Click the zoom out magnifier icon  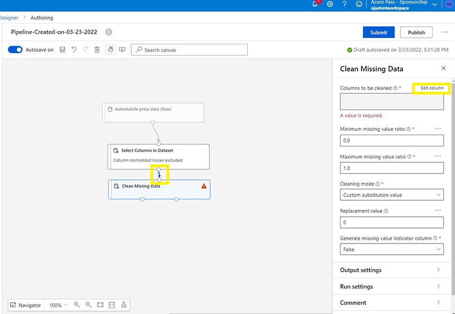coord(88,305)
